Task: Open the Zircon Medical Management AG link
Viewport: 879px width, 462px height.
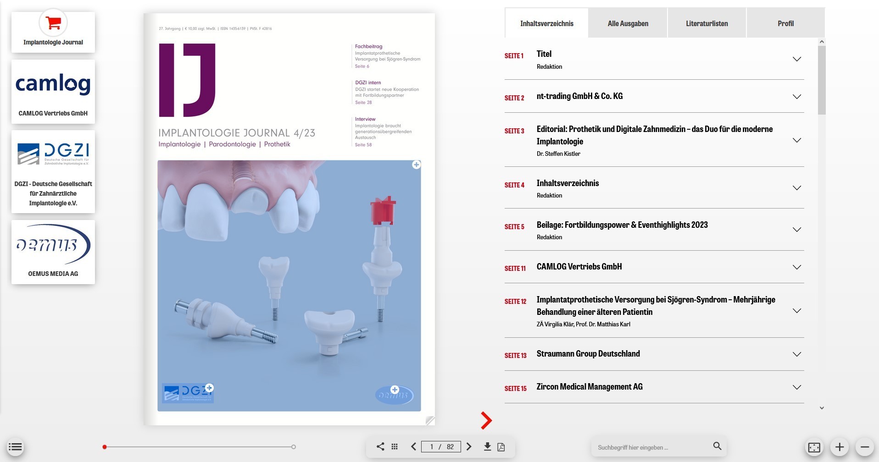Action: point(590,387)
